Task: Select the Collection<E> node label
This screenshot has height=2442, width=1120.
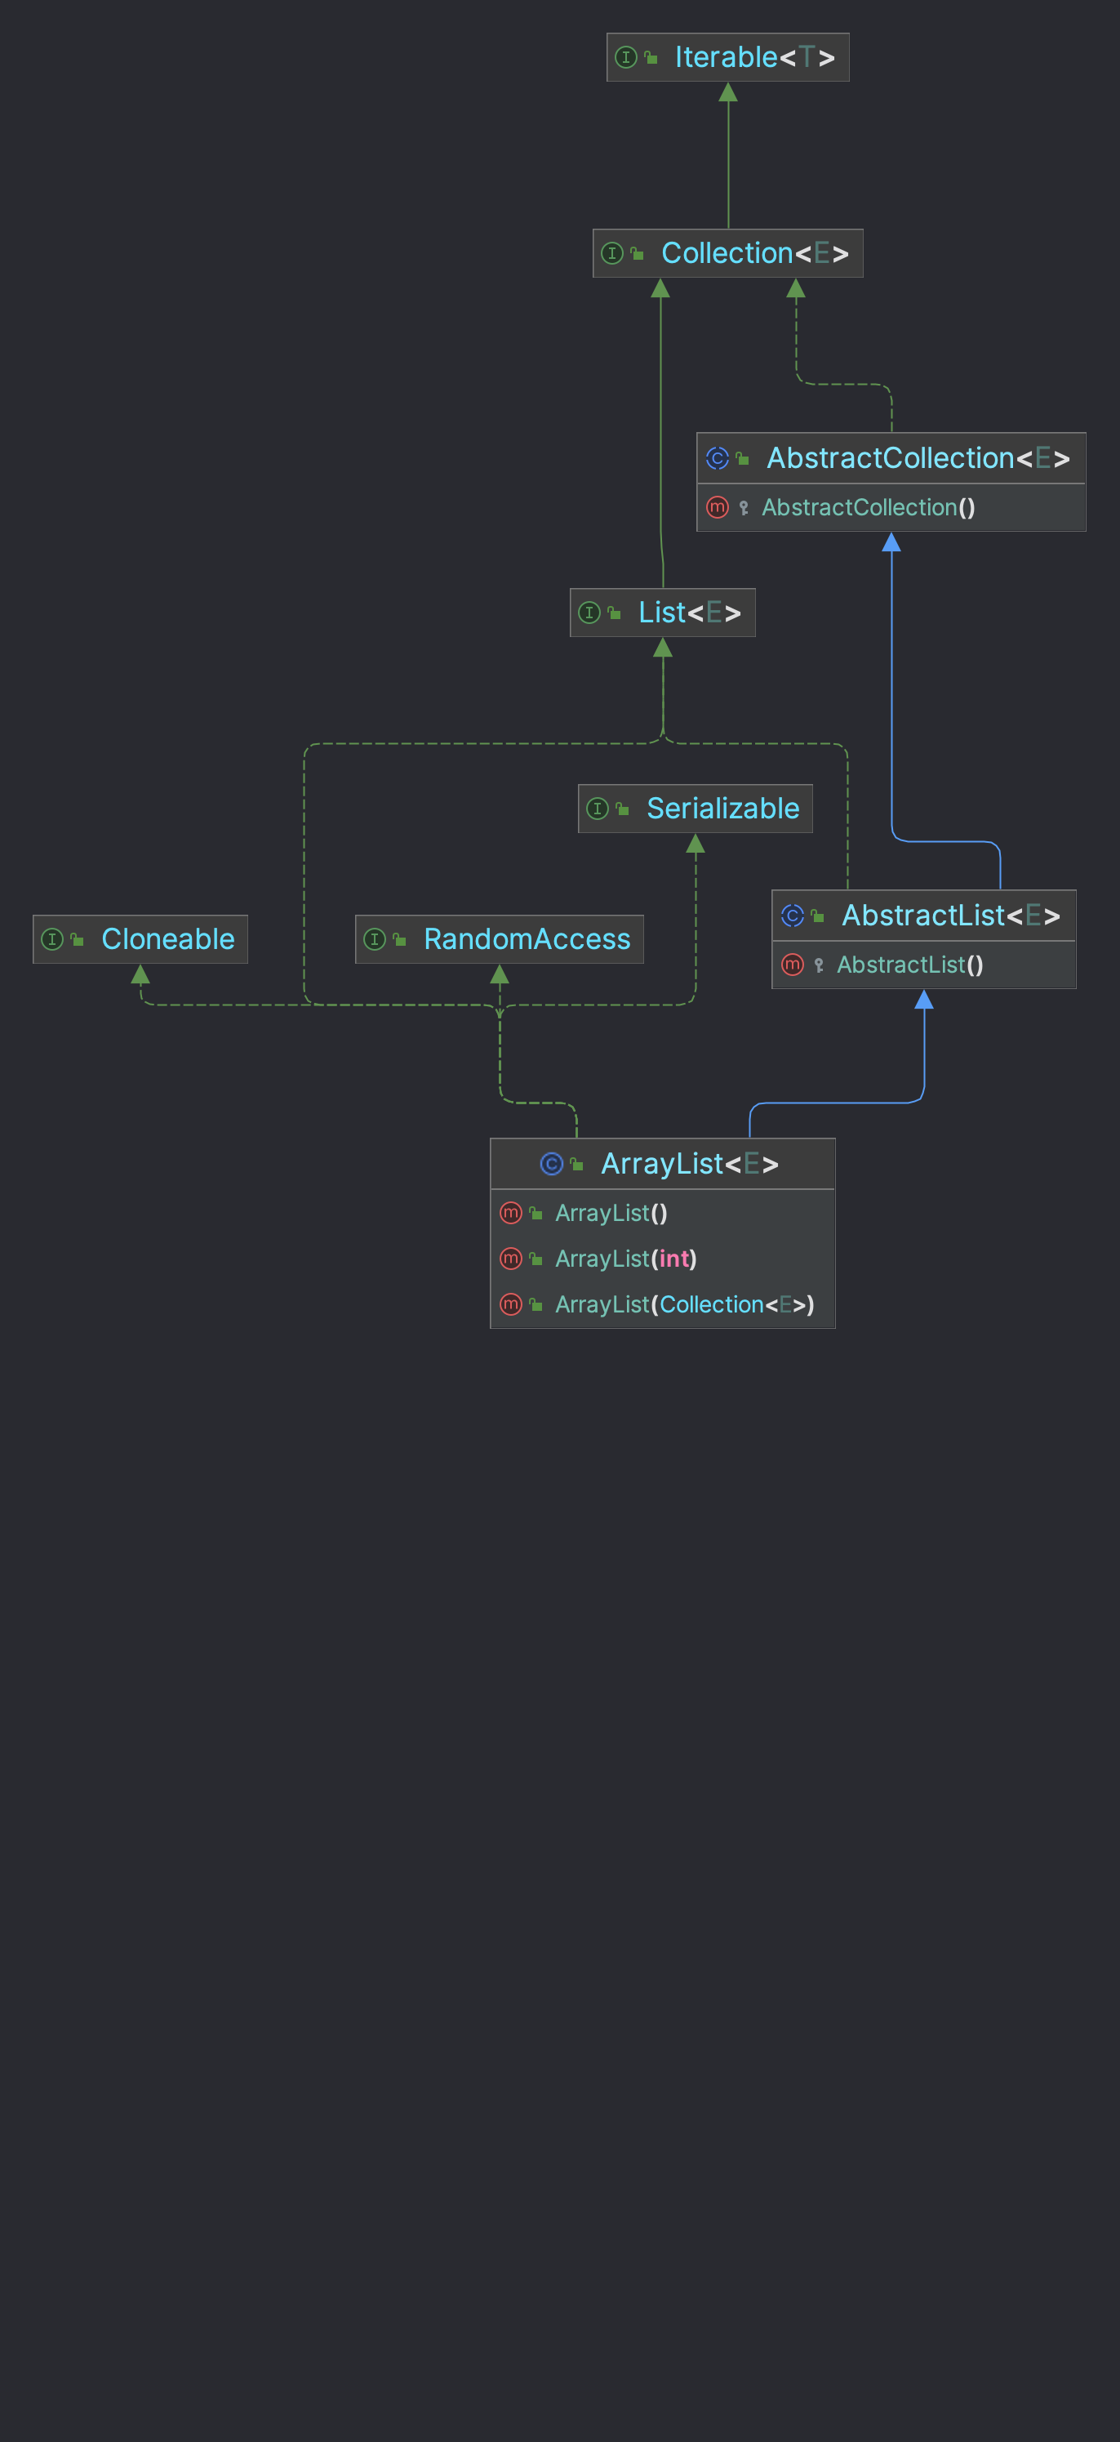Action: 755,253
